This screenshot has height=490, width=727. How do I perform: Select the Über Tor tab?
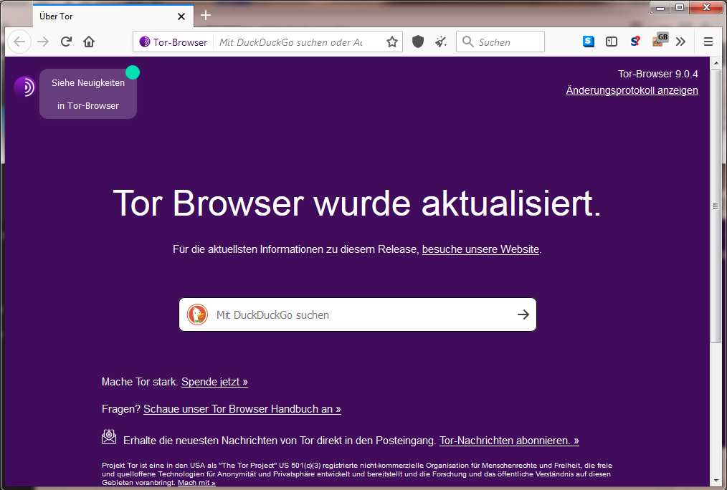(x=113, y=16)
